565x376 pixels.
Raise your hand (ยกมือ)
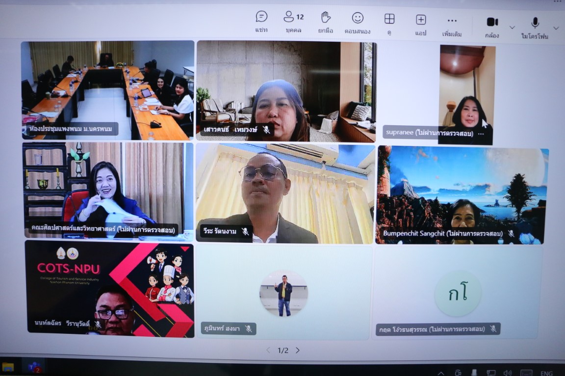point(325,22)
